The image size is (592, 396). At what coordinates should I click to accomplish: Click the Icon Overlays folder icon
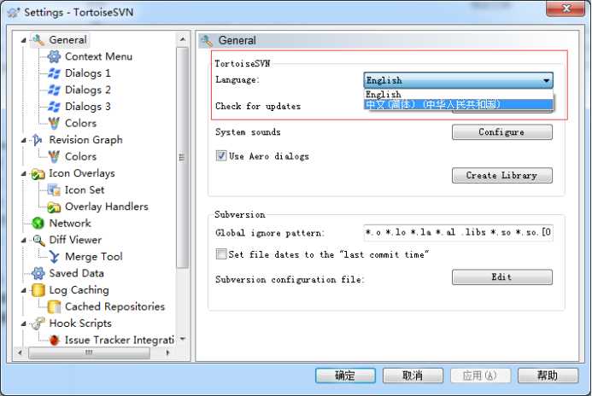(x=38, y=173)
